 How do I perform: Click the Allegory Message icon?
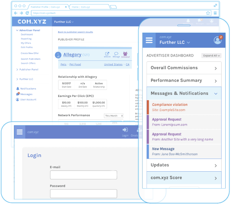pos(116,55)
